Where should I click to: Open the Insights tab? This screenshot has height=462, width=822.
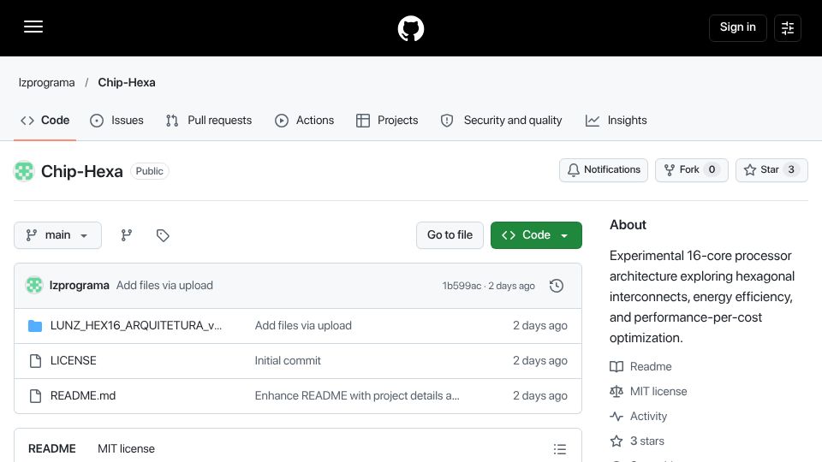coord(616,121)
